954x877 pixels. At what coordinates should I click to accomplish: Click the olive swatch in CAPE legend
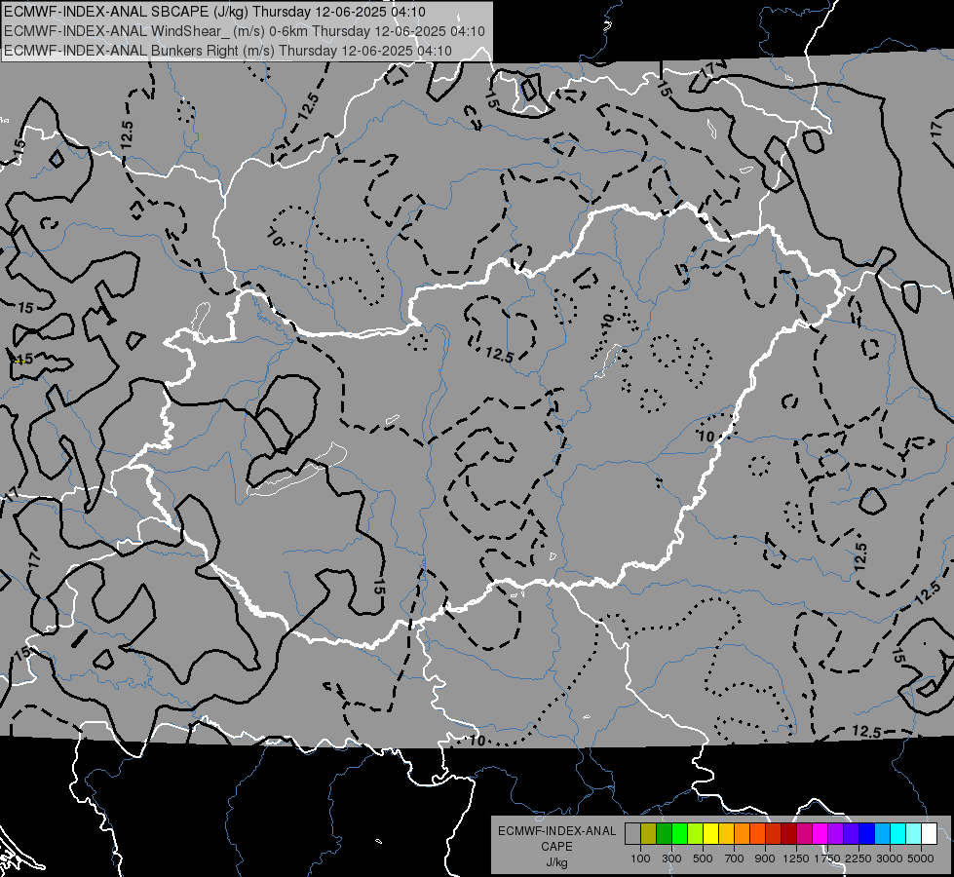(648, 834)
